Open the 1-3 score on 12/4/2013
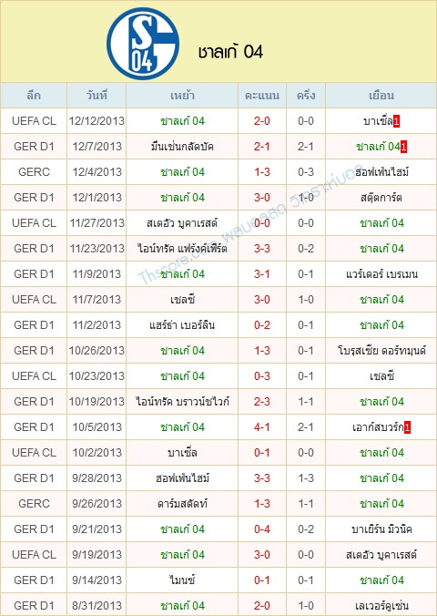 point(262,172)
